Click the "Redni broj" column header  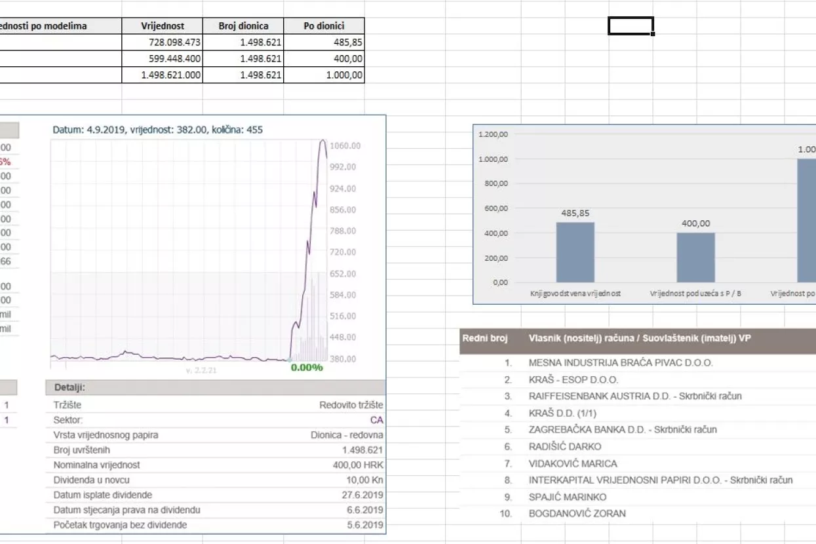[485, 338]
